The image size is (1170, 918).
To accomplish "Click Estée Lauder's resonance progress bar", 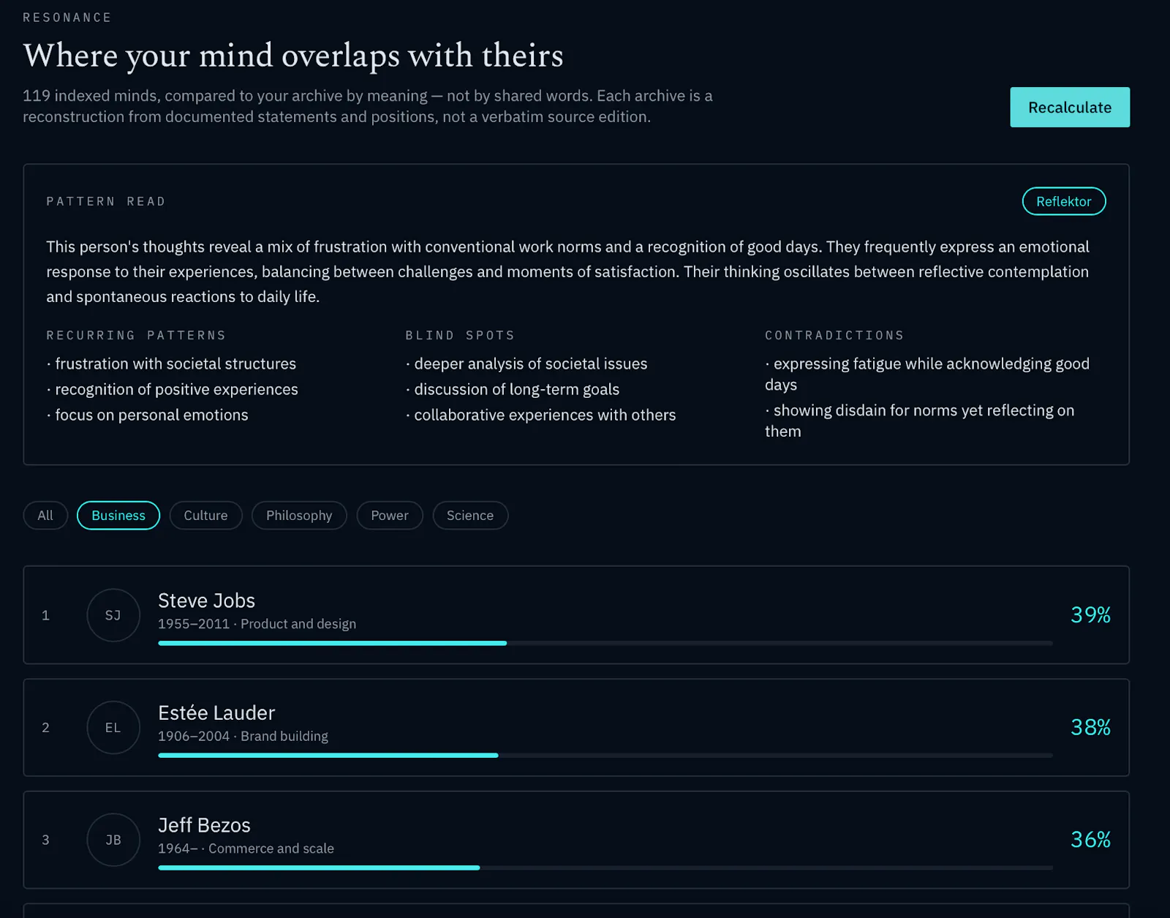I will tap(605, 755).
